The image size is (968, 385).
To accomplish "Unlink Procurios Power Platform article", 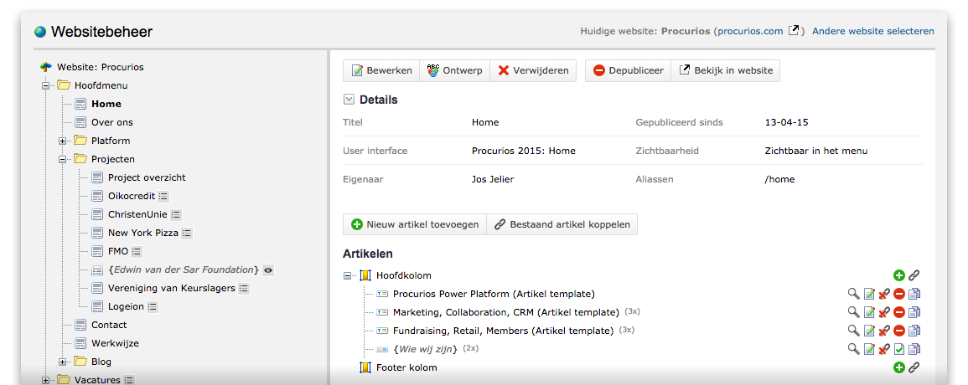I will click(x=884, y=294).
